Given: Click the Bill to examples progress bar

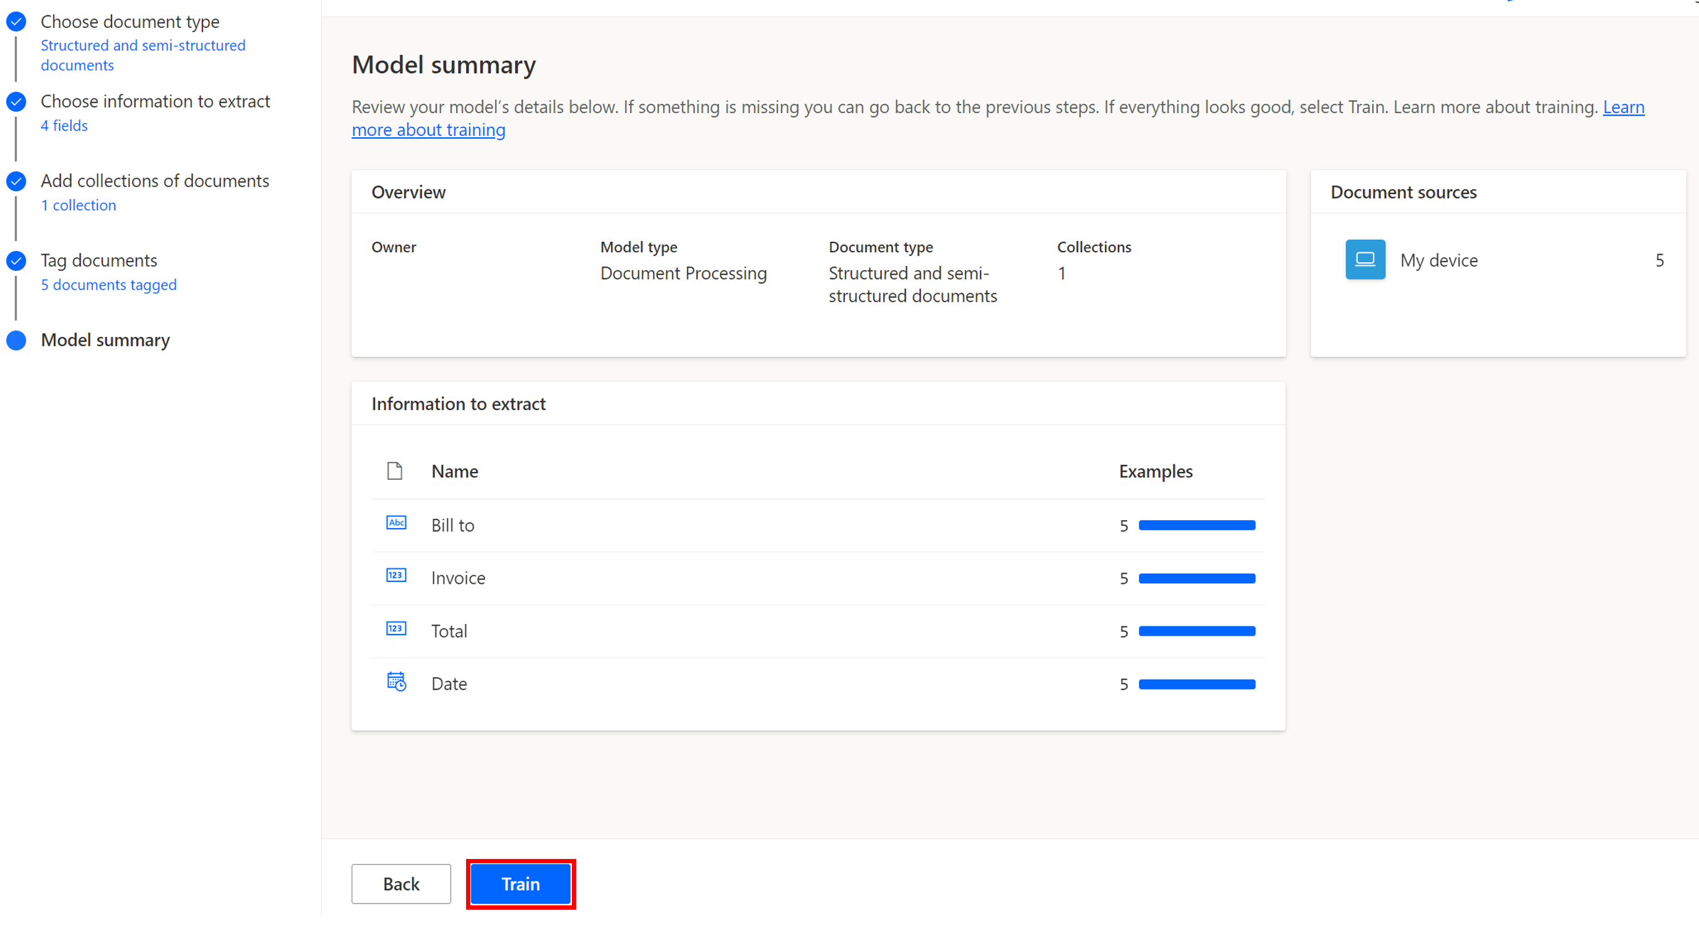Looking at the screenshot, I should pos(1196,525).
